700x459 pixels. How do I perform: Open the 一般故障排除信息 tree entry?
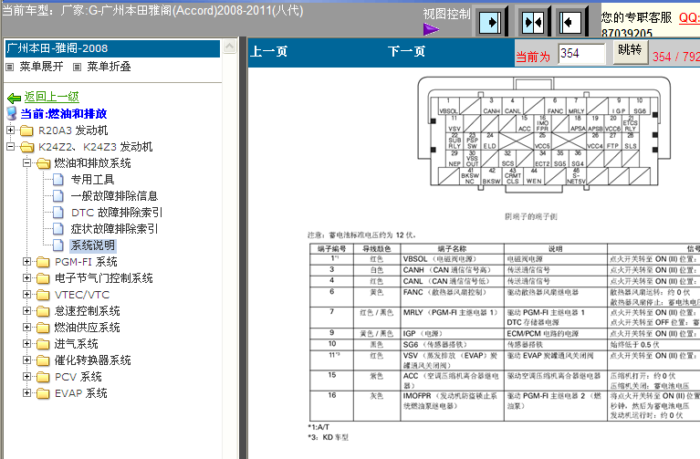[x=114, y=195]
